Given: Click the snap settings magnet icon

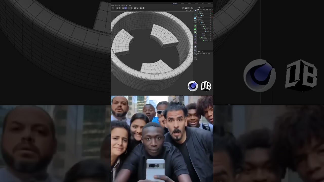Looking at the screenshot, I should click(120, 8).
